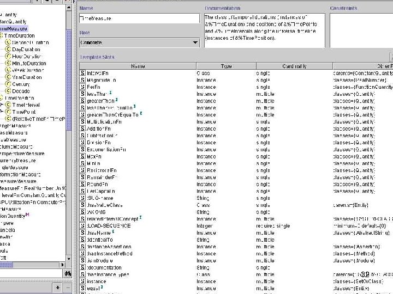Select TimeMeasure in the class tree
The height and width of the screenshot is (294, 393).
pyautogui.click(x=14, y=28)
